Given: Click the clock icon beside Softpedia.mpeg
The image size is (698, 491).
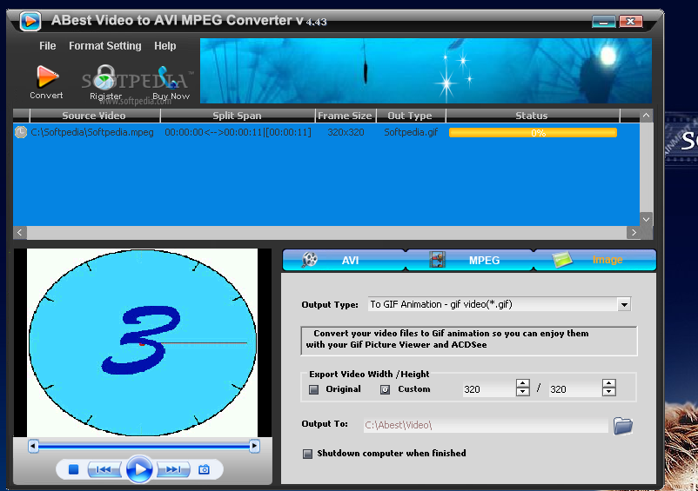Looking at the screenshot, I should (x=21, y=132).
